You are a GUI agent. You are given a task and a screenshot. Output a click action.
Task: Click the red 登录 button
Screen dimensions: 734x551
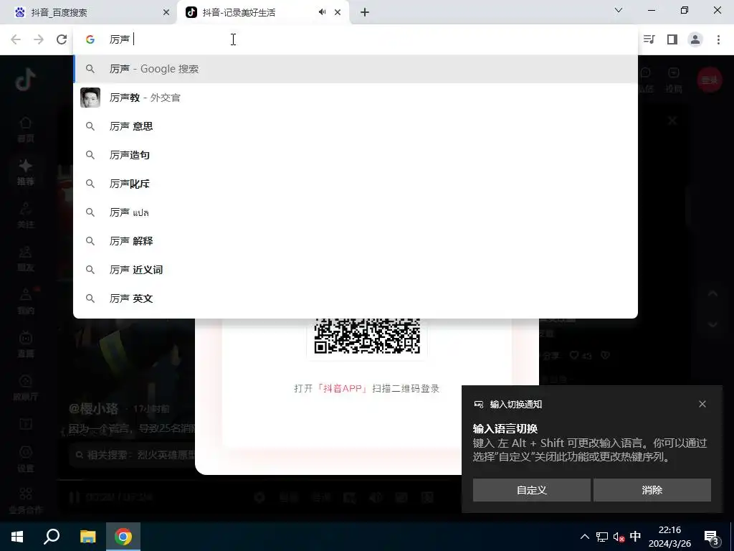tap(709, 80)
